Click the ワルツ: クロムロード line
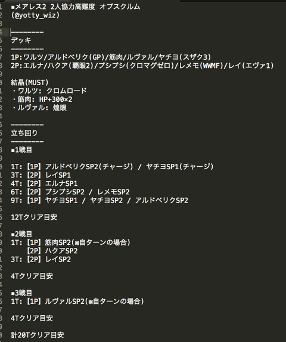The image size is (286, 342). pyautogui.click(x=49, y=91)
